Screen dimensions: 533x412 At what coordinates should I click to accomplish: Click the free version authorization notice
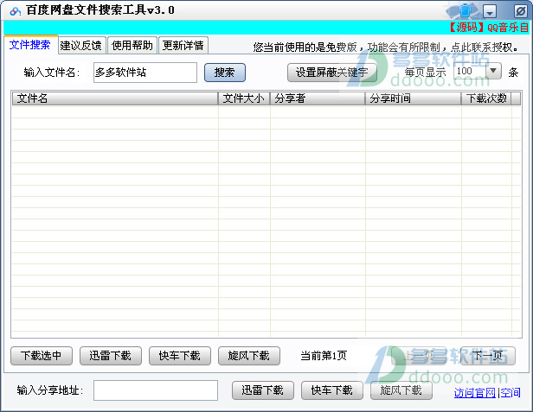pyautogui.click(x=386, y=48)
